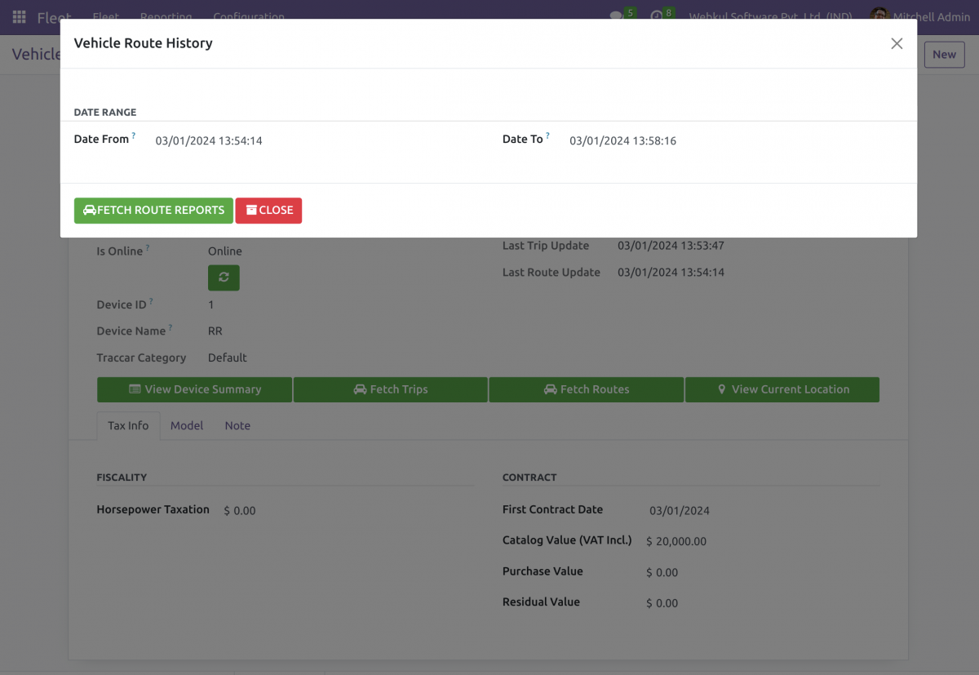Click View Current Location button
This screenshot has height=675, width=979.
pyautogui.click(x=782, y=389)
